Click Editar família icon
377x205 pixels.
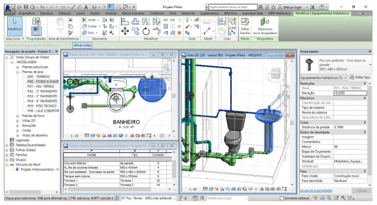245,26
